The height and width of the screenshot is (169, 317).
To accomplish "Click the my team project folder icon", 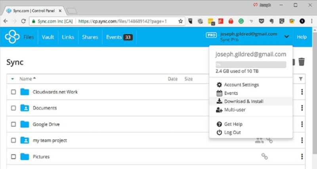I will point(25,140).
